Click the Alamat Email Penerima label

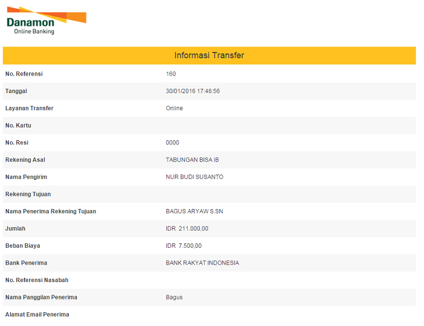pyautogui.click(x=37, y=314)
